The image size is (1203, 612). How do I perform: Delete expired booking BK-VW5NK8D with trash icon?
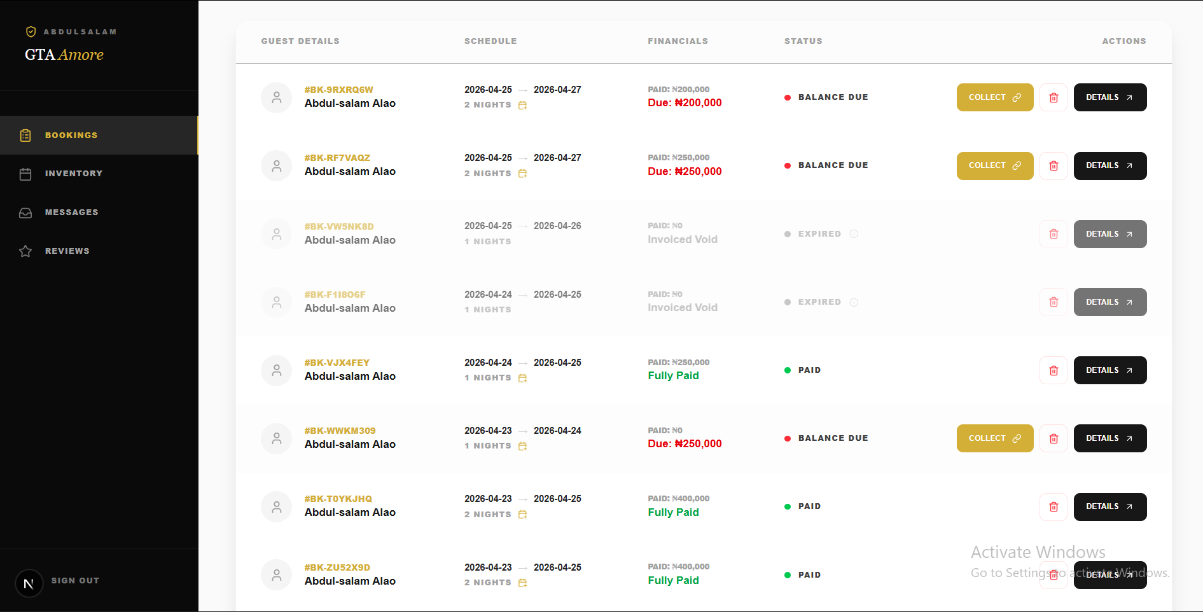pyautogui.click(x=1053, y=234)
